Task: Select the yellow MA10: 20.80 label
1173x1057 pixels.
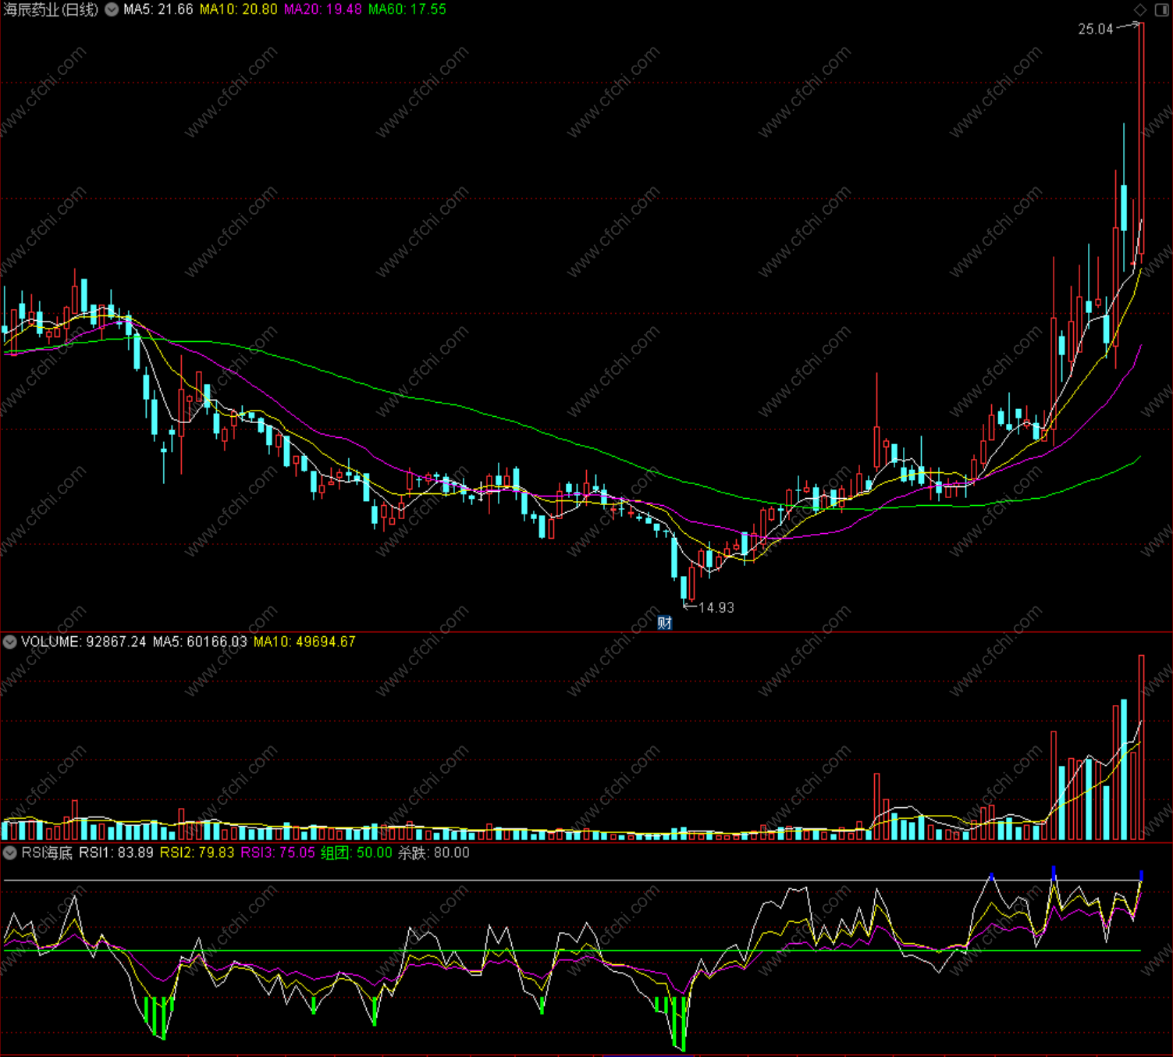Action: point(238,9)
